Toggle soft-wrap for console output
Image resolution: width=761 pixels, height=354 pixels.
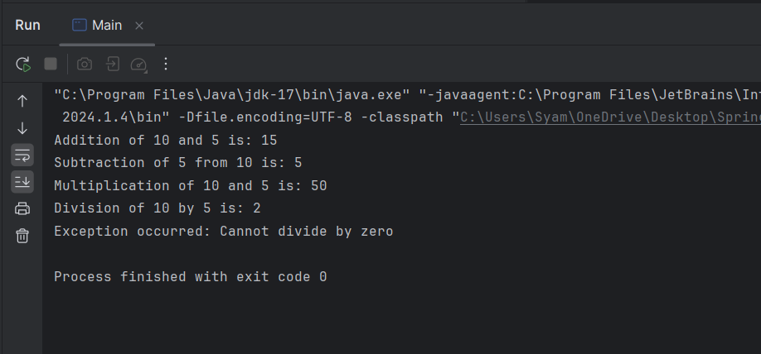click(22, 155)
